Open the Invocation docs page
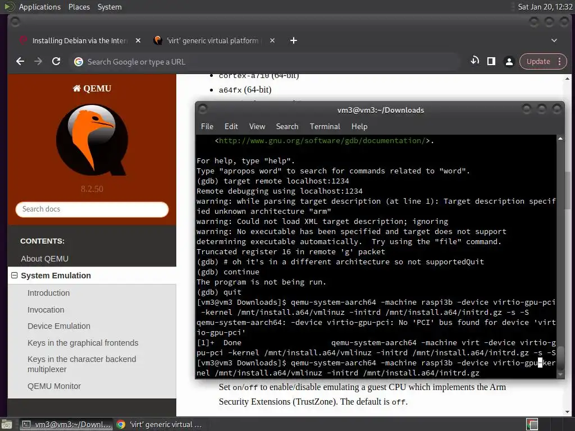Screen dimensions: 575x431 pyautogui.click(x=46, y=310)
